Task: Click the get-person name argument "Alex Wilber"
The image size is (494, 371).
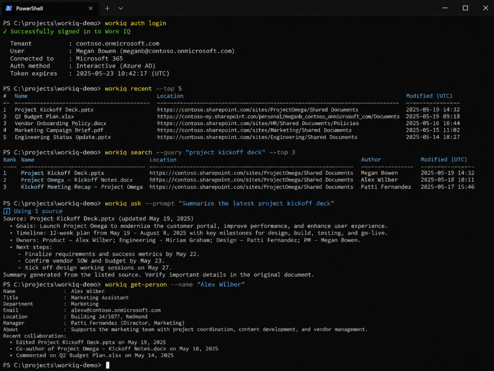Action: 221,284
